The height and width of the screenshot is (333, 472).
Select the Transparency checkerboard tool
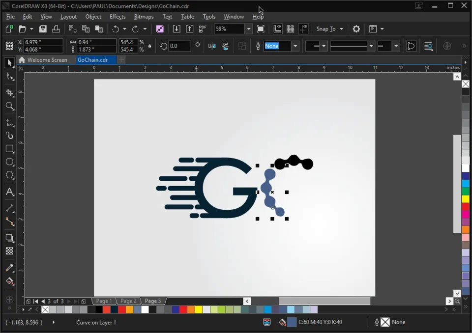pos(10,251)
